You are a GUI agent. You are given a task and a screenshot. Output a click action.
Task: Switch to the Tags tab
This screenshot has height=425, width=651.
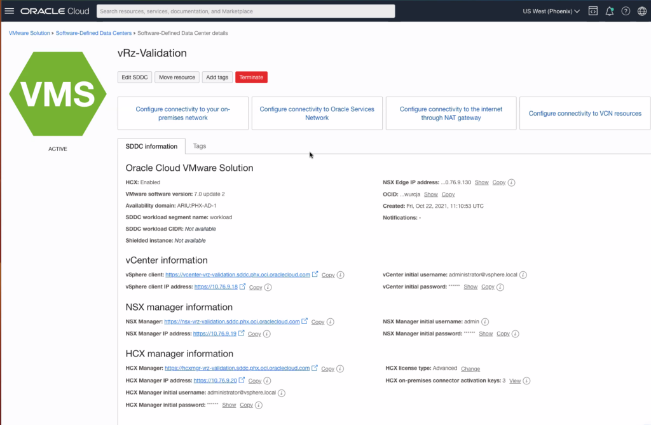click(200, 146)
